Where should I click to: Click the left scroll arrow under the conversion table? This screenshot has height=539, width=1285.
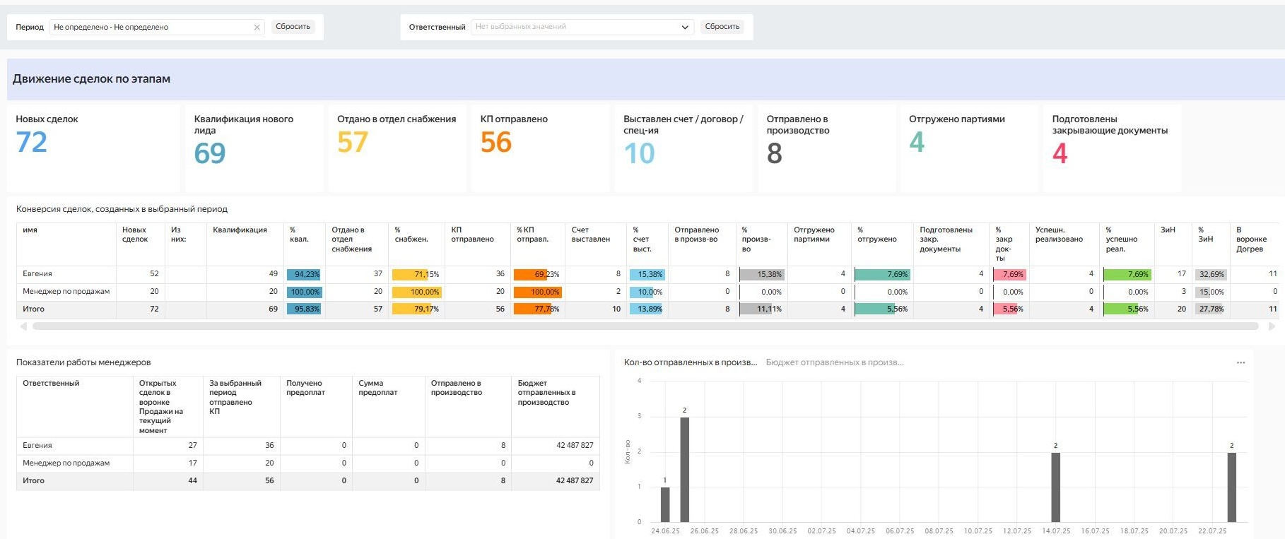23,326
